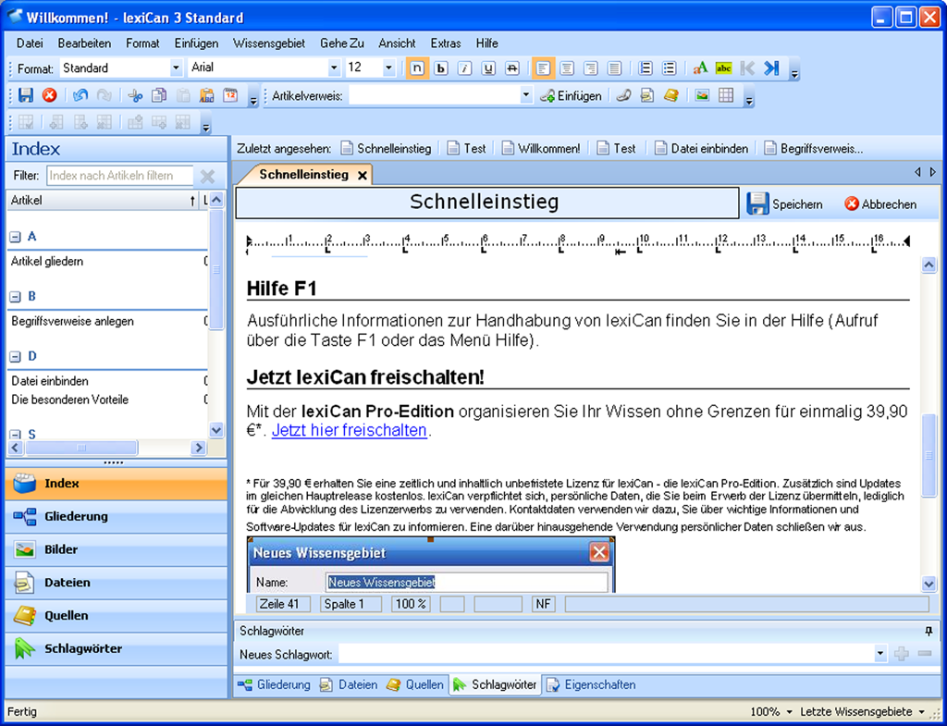Viewport: 947px width, 726px height.
Task: Center align the text
Action: [567, 68]
